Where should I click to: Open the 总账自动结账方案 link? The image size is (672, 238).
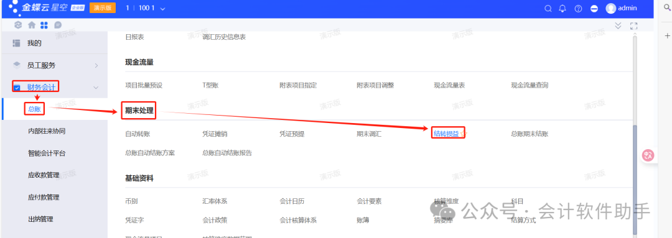150,153
